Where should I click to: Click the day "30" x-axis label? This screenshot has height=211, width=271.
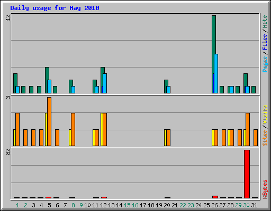tap(246, 205)
